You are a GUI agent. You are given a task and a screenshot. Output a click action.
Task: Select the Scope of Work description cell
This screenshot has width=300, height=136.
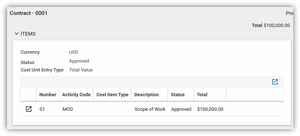[150, 109]
